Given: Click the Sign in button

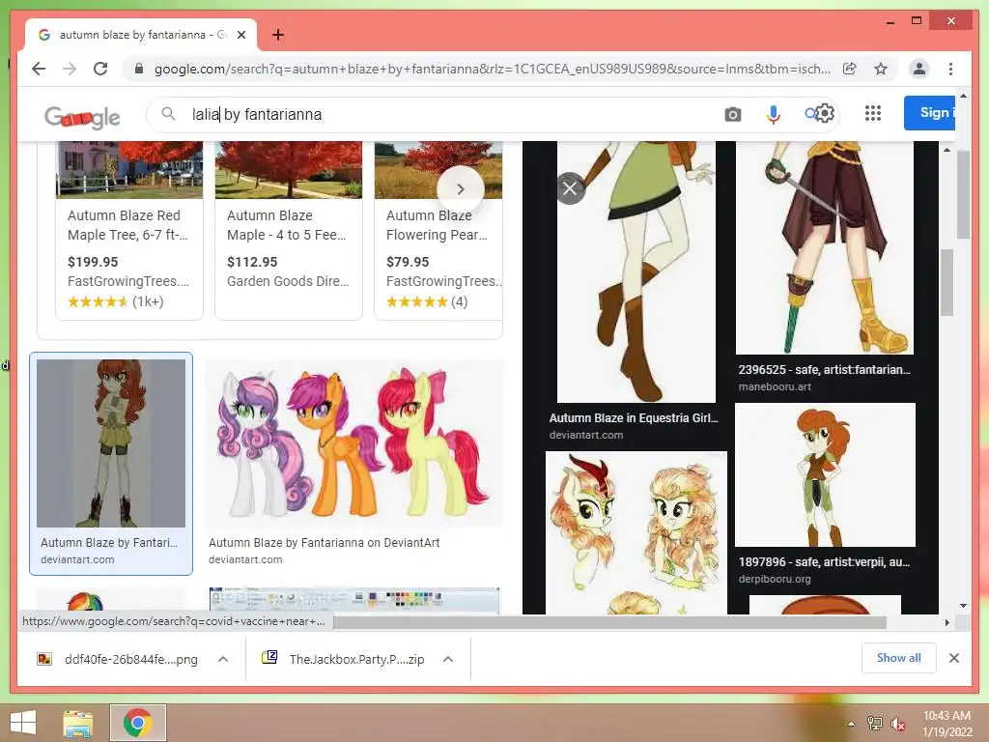Looking at the screenshot, I should (929, 113).
